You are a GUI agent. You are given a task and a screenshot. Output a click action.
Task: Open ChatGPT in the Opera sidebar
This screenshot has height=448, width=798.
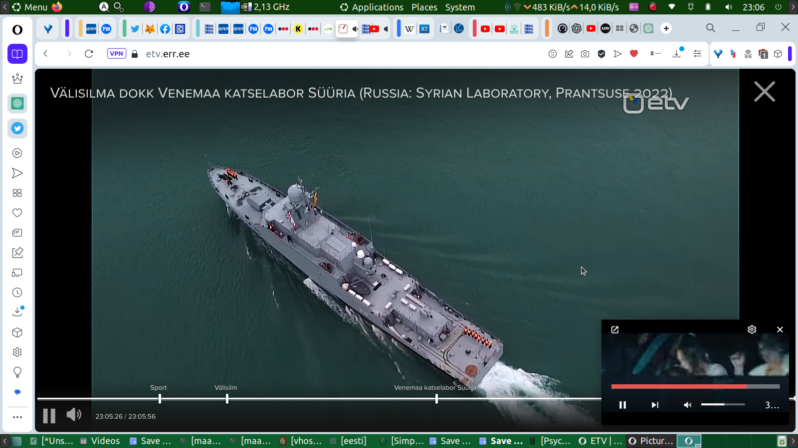click(17, 104)
